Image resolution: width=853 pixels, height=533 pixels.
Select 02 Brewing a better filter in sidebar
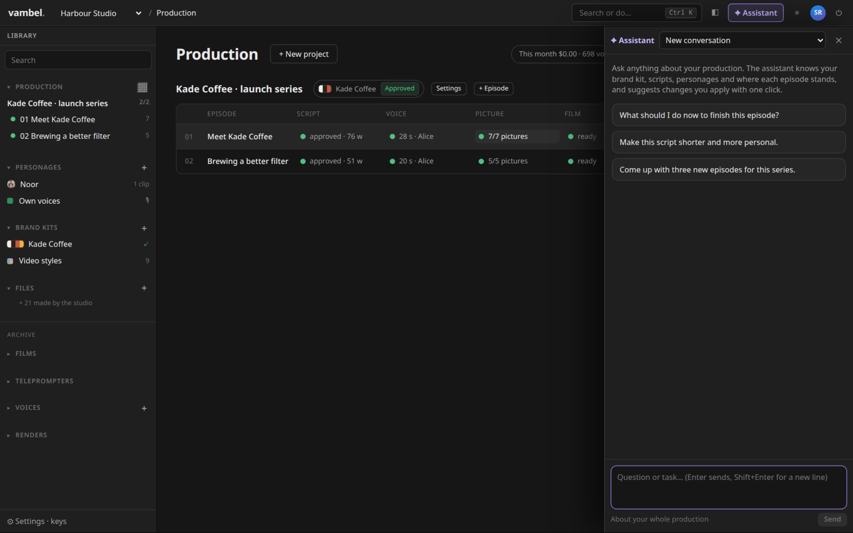tap(78, 136)
